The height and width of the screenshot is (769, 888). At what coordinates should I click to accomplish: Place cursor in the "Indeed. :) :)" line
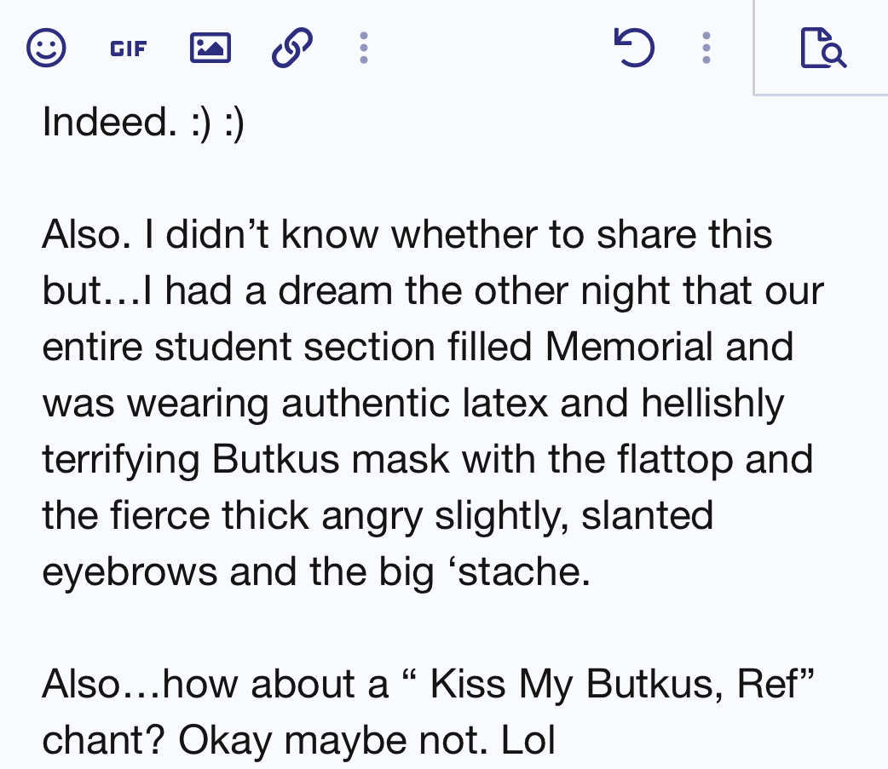[x=142, y=123]
